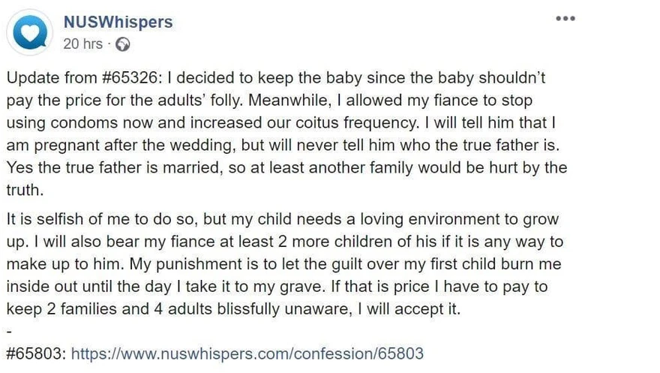The height and width of the screenshot is (373, 660).
Task: Open the 20 hrs timestamp permalink
Action: tap(83, 44)
